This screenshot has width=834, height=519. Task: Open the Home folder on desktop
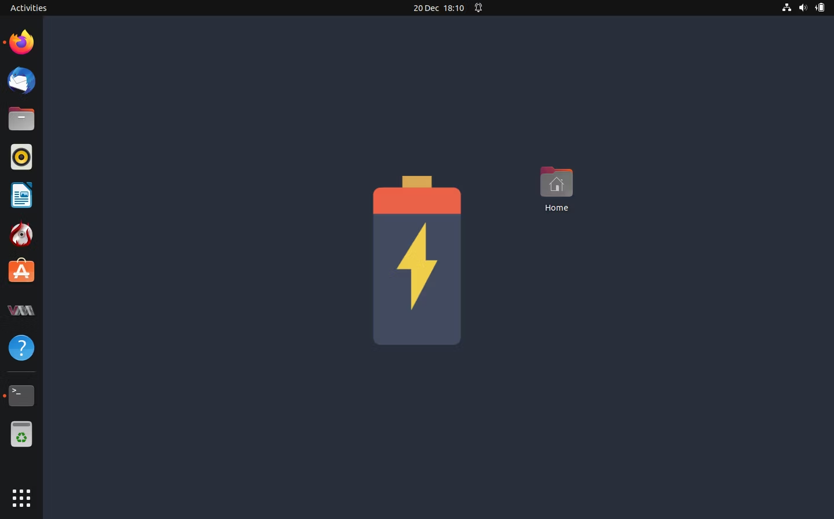point(557,182)
